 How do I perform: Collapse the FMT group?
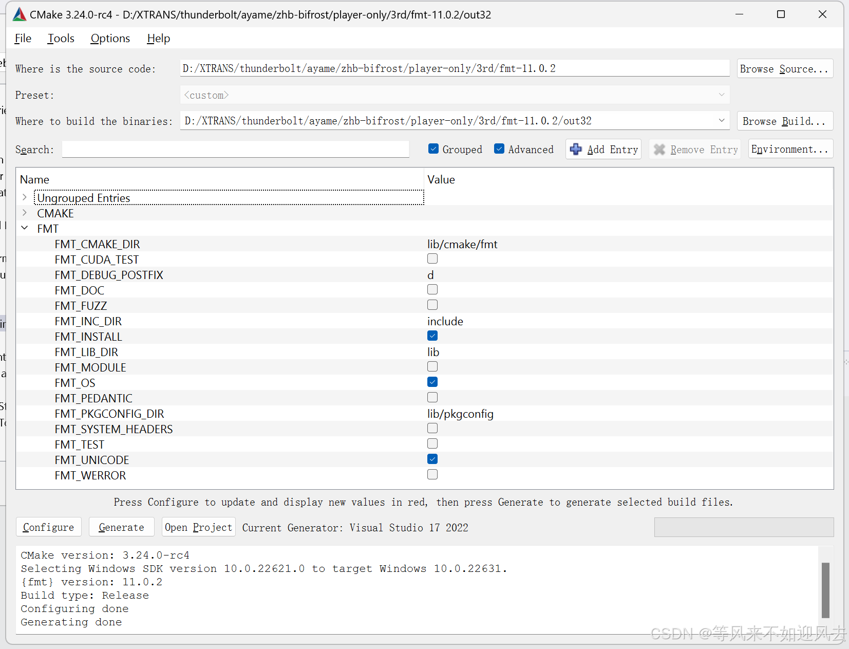click(x=24, y=228)
